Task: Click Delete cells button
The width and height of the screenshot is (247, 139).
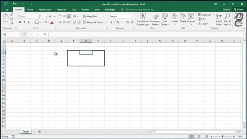Action: point(183,19)
